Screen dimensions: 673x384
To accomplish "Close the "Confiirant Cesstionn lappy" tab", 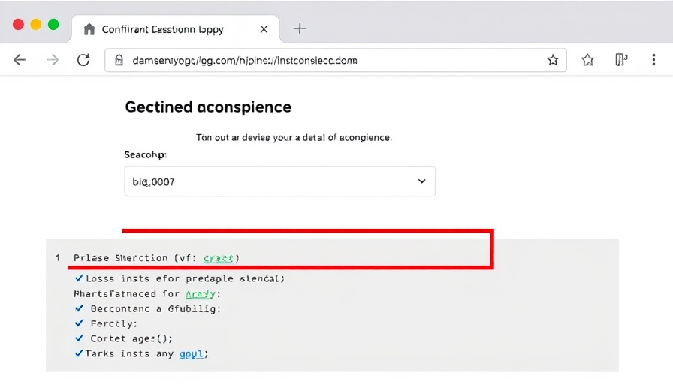I will point(264,29).
